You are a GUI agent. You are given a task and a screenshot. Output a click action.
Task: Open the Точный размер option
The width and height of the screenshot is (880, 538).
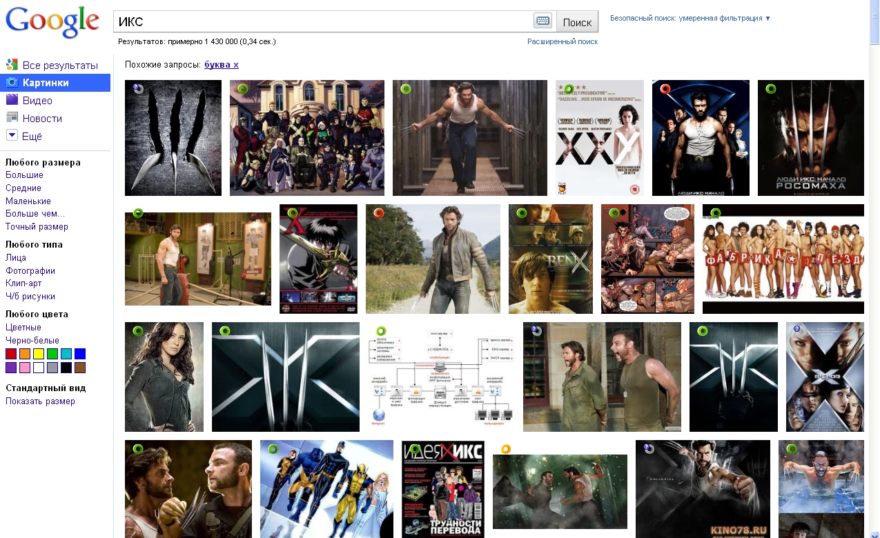tap(37, 226)
